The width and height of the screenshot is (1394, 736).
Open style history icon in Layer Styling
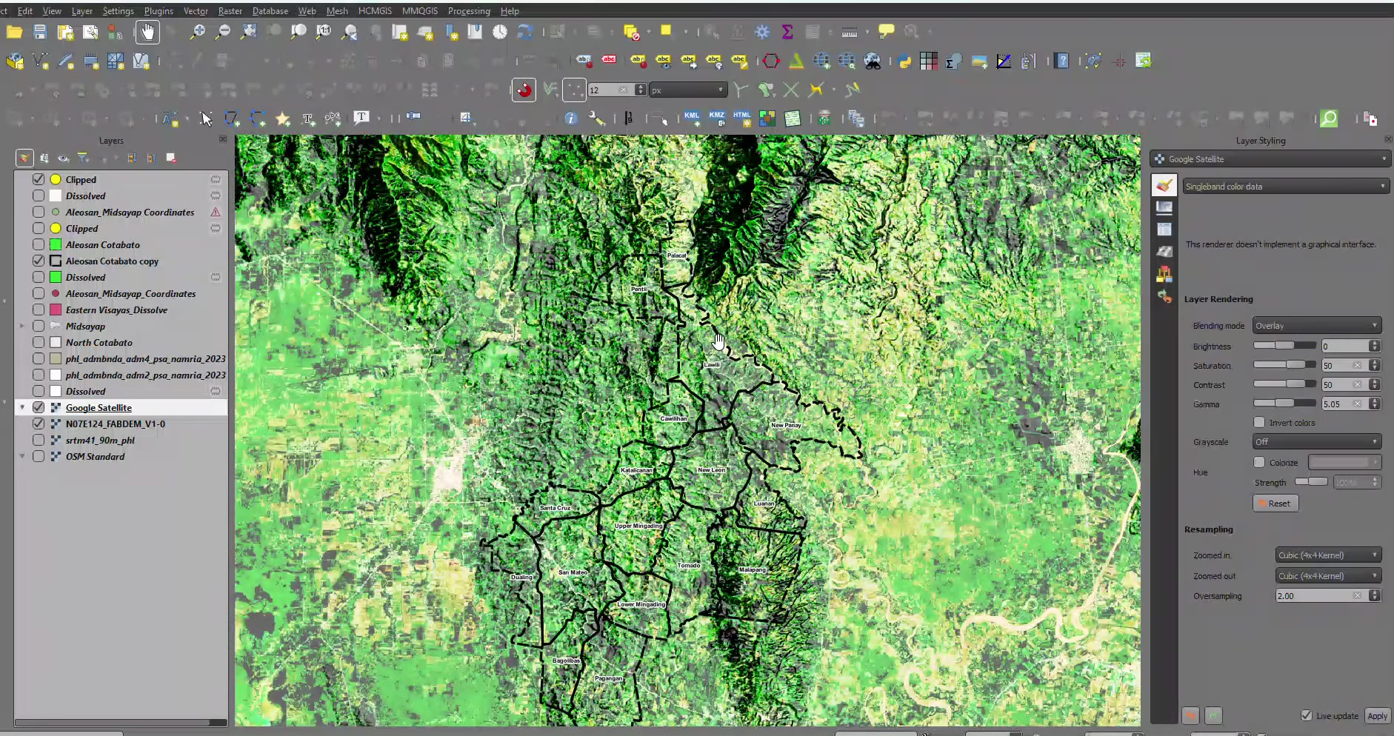[1164, 297]
